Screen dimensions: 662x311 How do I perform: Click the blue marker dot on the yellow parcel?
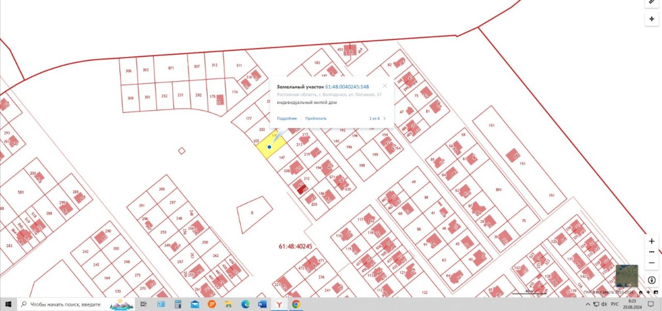(x=269, y=147)
